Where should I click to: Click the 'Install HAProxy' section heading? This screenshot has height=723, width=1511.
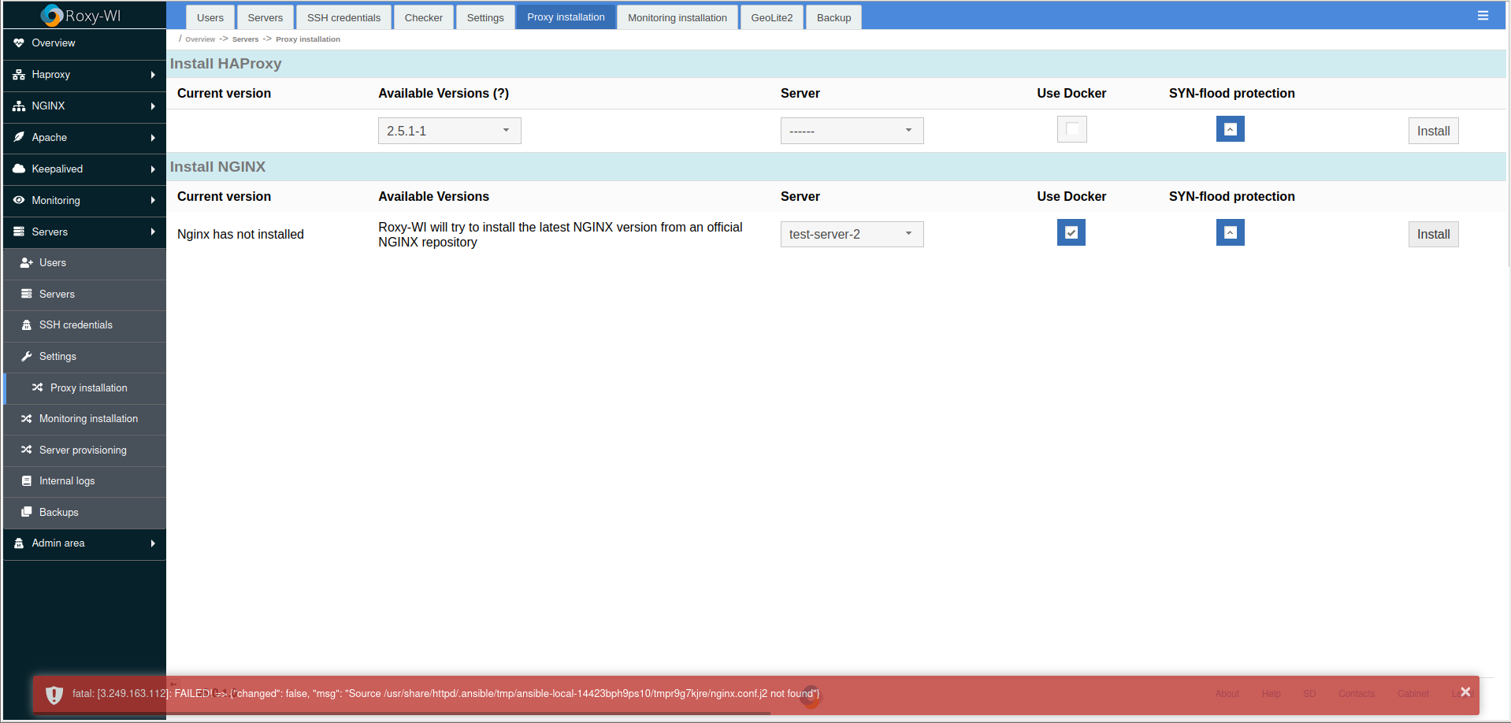[x=225, y=64]
